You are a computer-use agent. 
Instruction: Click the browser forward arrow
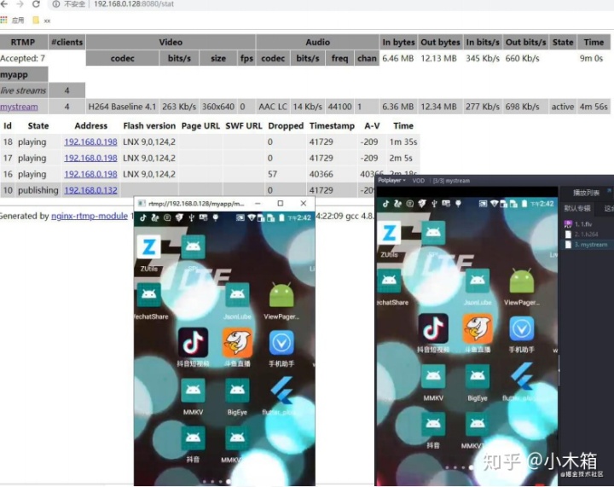[x=20, y=4]
